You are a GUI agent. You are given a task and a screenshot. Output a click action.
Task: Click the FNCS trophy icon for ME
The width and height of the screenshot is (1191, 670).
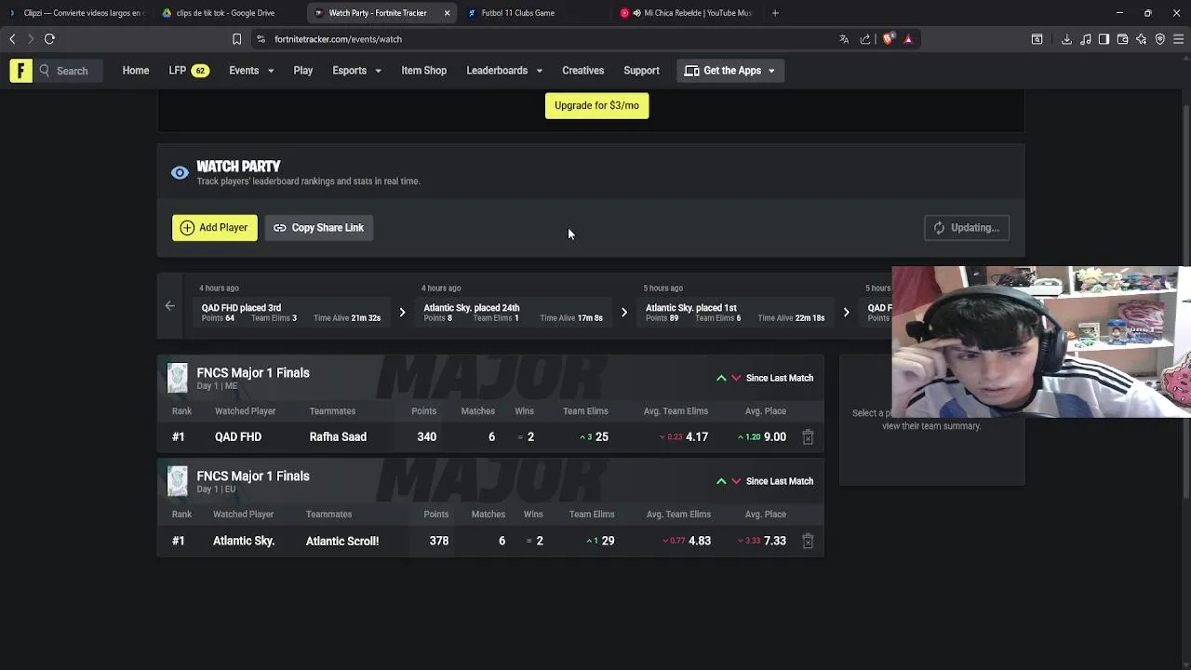(177, 378)
